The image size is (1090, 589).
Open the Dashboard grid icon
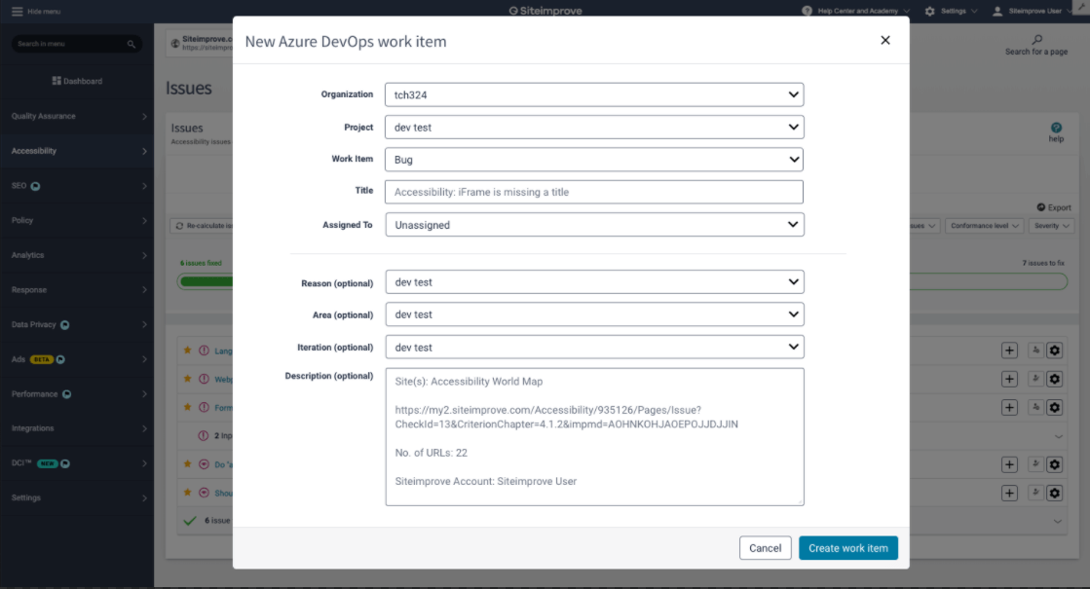(56, 81)
